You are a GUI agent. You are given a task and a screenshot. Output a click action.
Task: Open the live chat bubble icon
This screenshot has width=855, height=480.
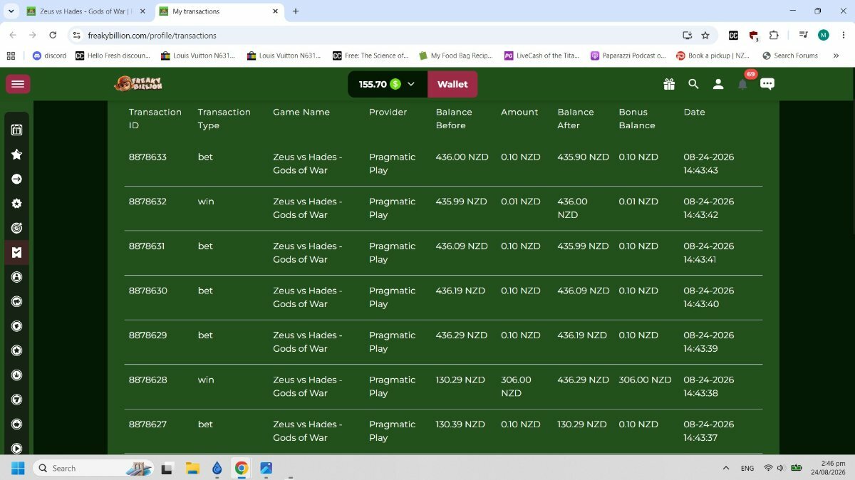point(767,84)
